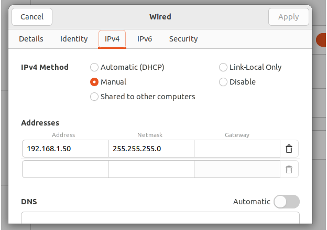Click the IPv4 tab

point(112,39)
